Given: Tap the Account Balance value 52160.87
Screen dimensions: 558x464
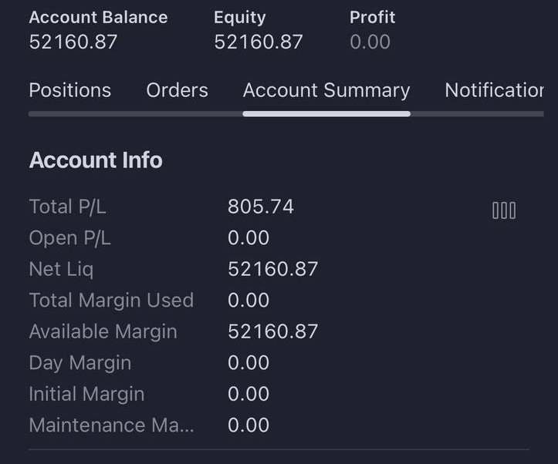Looking at the screenshot, I should coord(73,42).
